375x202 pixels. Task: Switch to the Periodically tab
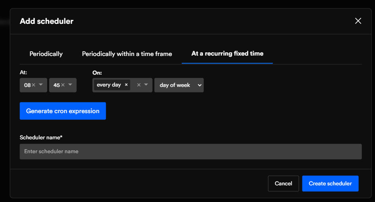point(46,54)
